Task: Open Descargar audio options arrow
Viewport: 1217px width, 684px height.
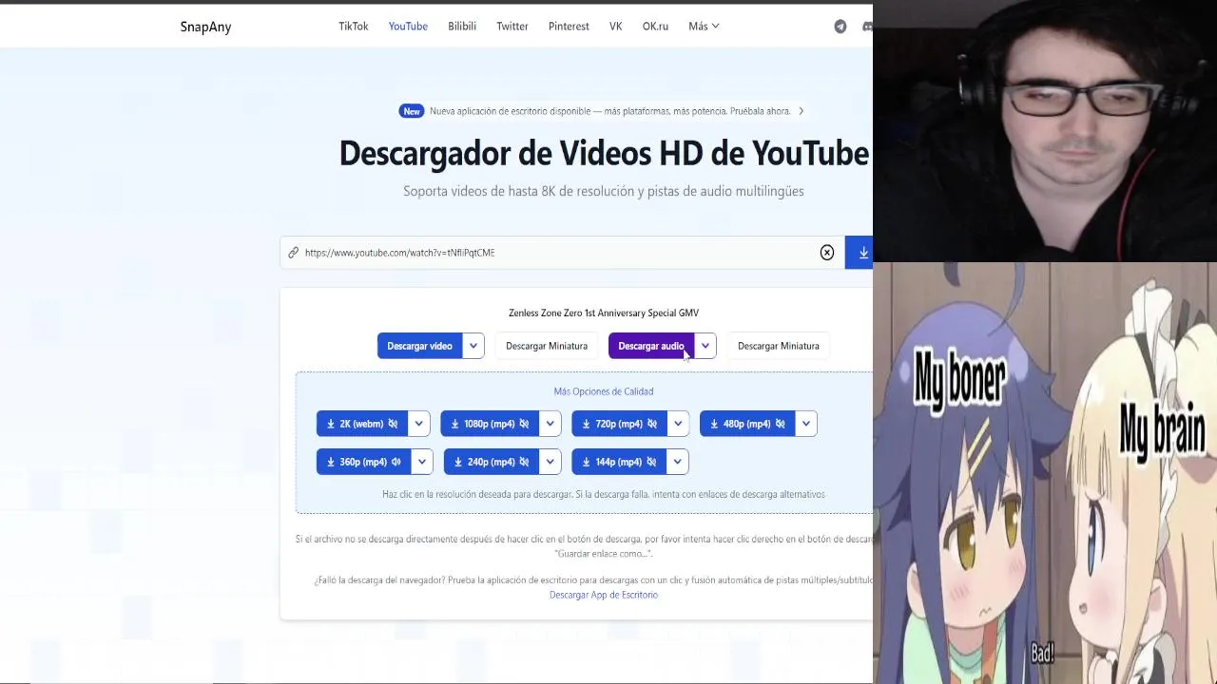Action: coord(705,346)
